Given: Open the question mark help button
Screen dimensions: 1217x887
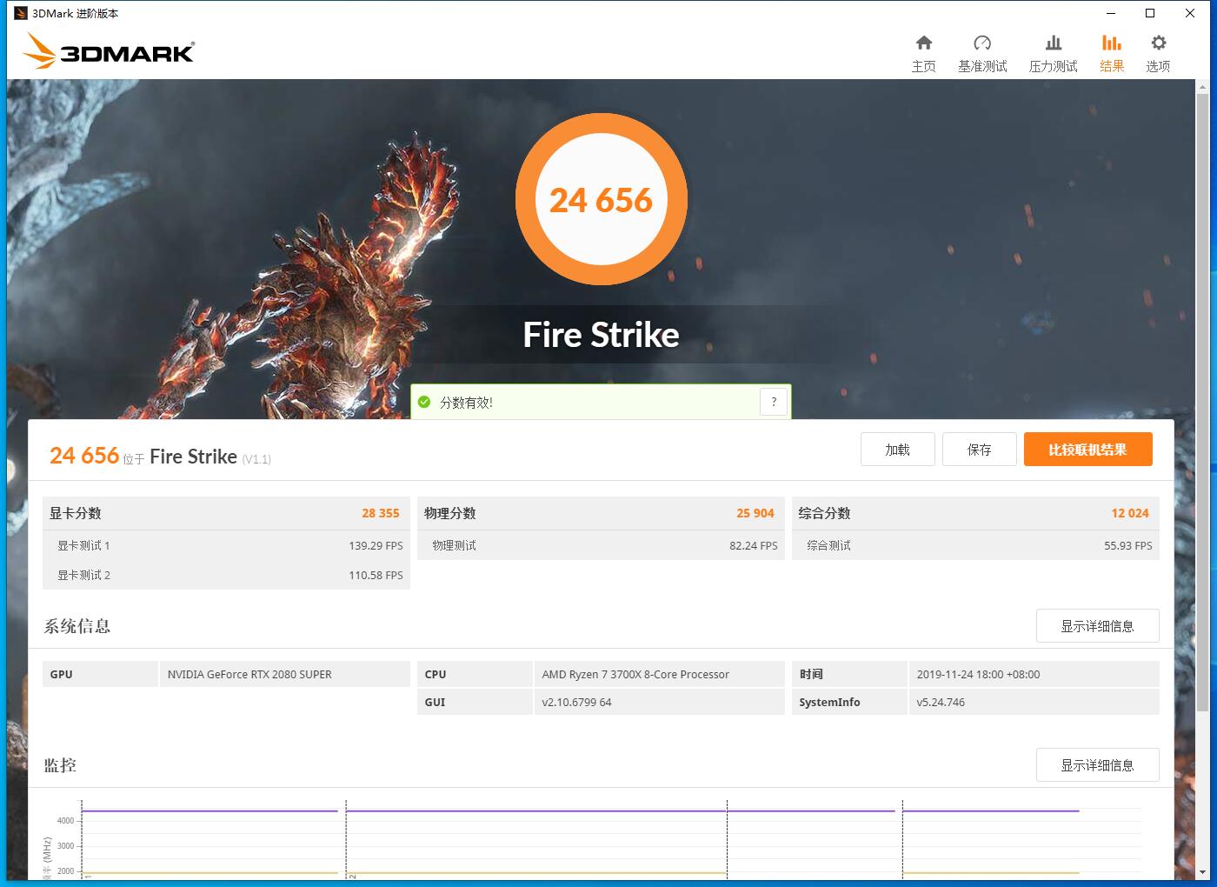Looking at the screenshot, I should [x=774, y=402].
